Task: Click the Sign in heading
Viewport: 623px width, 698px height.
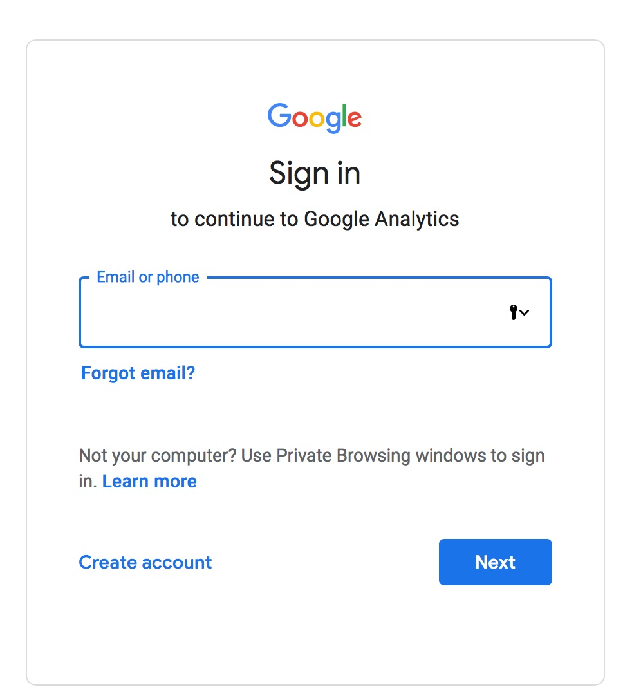Action: pyautogui.click(x=315, y=173)
